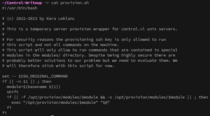Click the cat provision.sh command text

(70, 3)
